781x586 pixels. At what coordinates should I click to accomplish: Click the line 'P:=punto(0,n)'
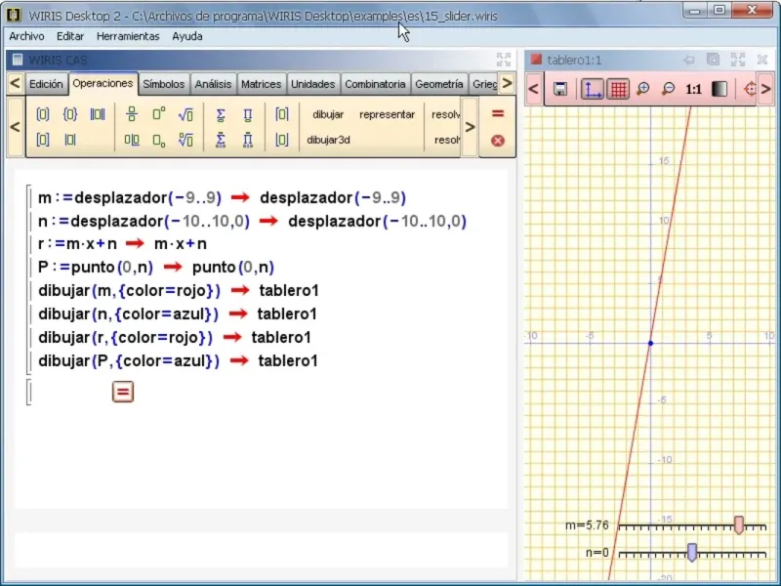[x=156, y=268]
